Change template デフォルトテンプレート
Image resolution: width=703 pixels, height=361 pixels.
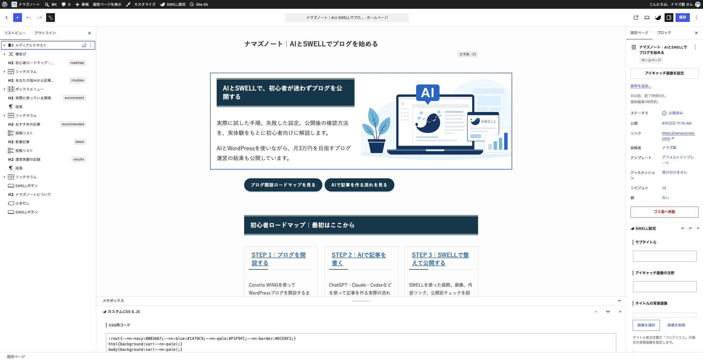click(678, 160)
